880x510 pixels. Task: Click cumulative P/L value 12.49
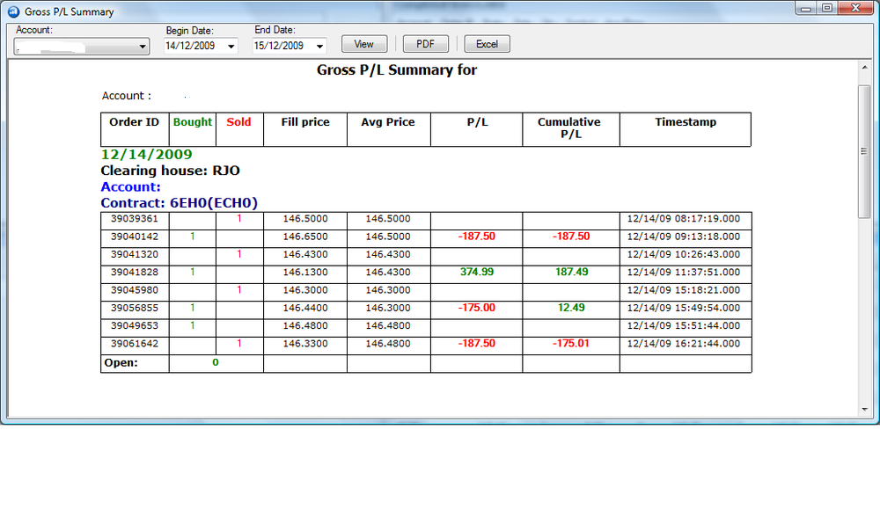coord(571,308)
